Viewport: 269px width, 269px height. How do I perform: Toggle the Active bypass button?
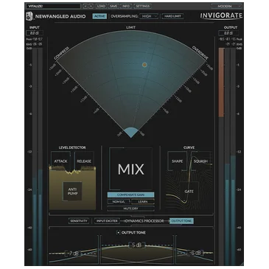[99, 16]
